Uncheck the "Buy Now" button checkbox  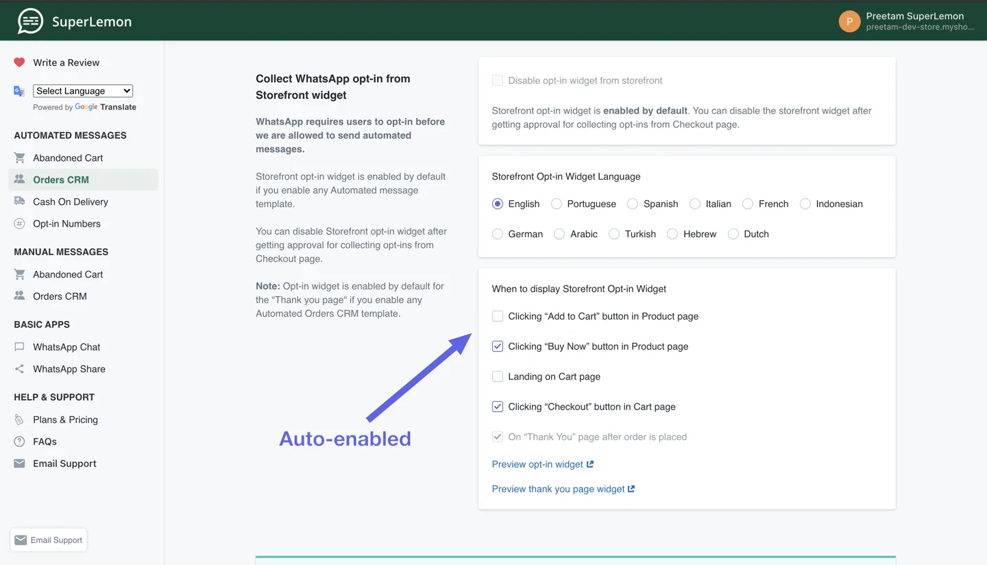coord(498,346)
